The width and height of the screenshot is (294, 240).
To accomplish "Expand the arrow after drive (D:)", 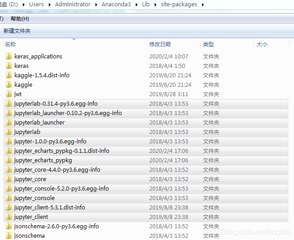I will point(23,4).
